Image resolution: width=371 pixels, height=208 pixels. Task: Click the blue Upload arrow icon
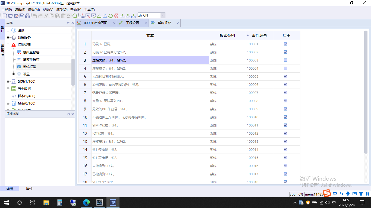click(x=105, y=16)
